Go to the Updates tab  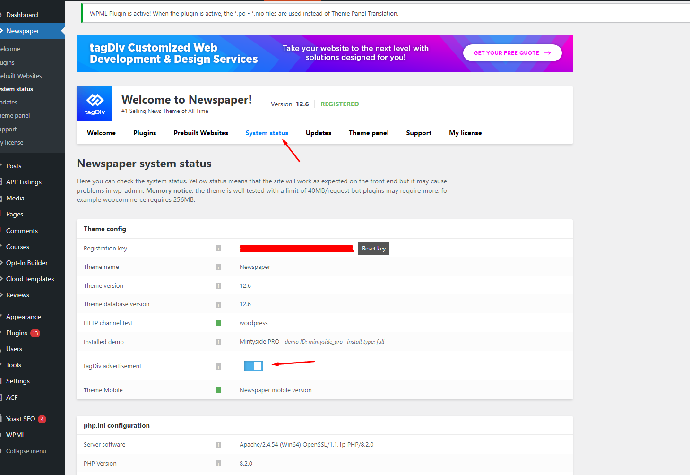[x=319, y=133]
